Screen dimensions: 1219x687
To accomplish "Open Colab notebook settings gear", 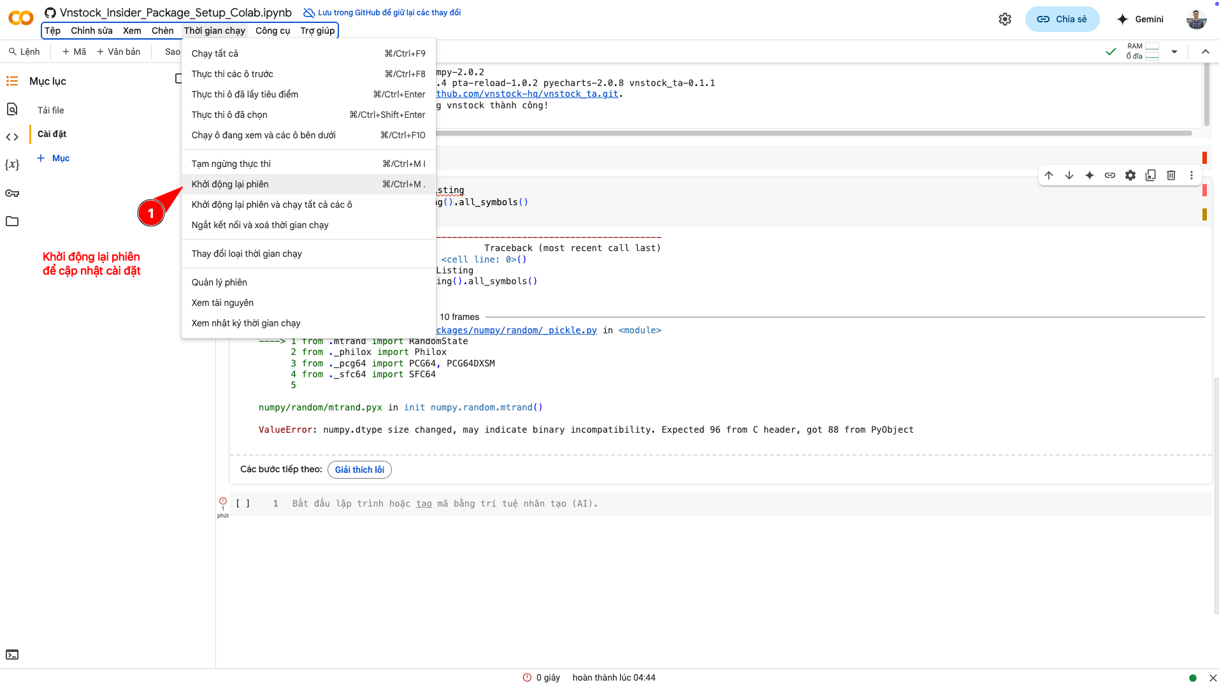I will coord(1005,19).
